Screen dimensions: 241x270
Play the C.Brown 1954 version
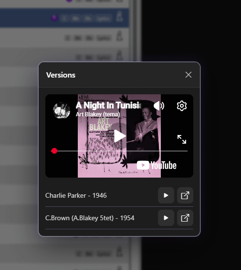click(x=166, y=218)
